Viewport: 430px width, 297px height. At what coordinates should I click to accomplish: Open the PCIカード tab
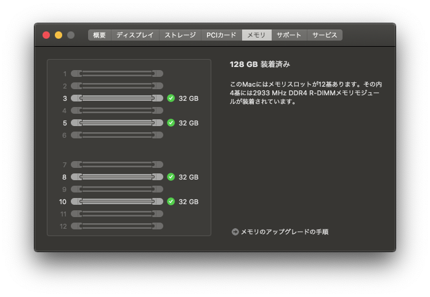[x=221, y=35]
